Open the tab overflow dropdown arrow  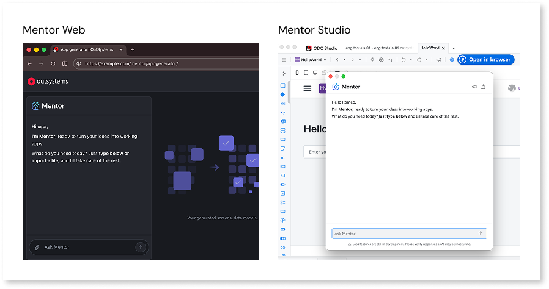tap(454, 48)
